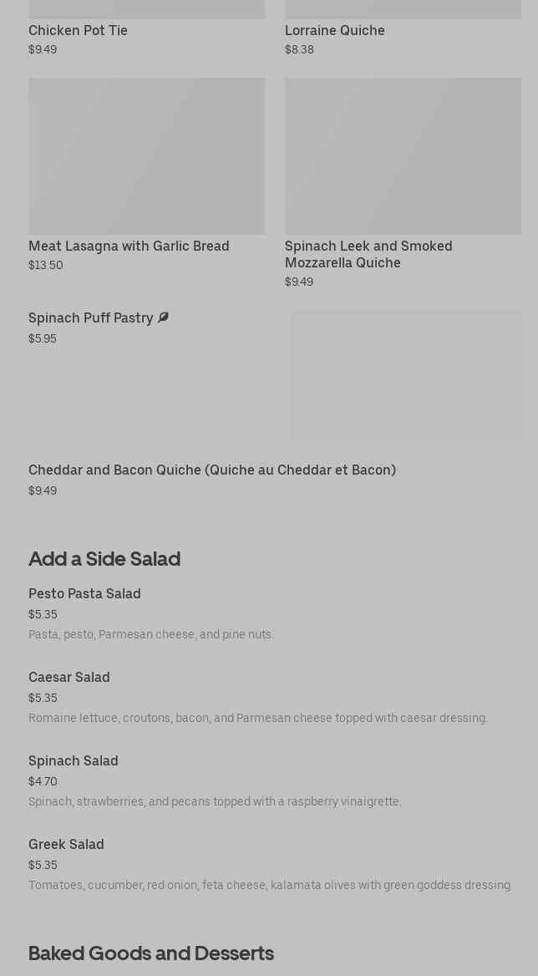Open the Spinach Puff Pastry item
This screenshot has width=538, height=976.
click(91, 318)
